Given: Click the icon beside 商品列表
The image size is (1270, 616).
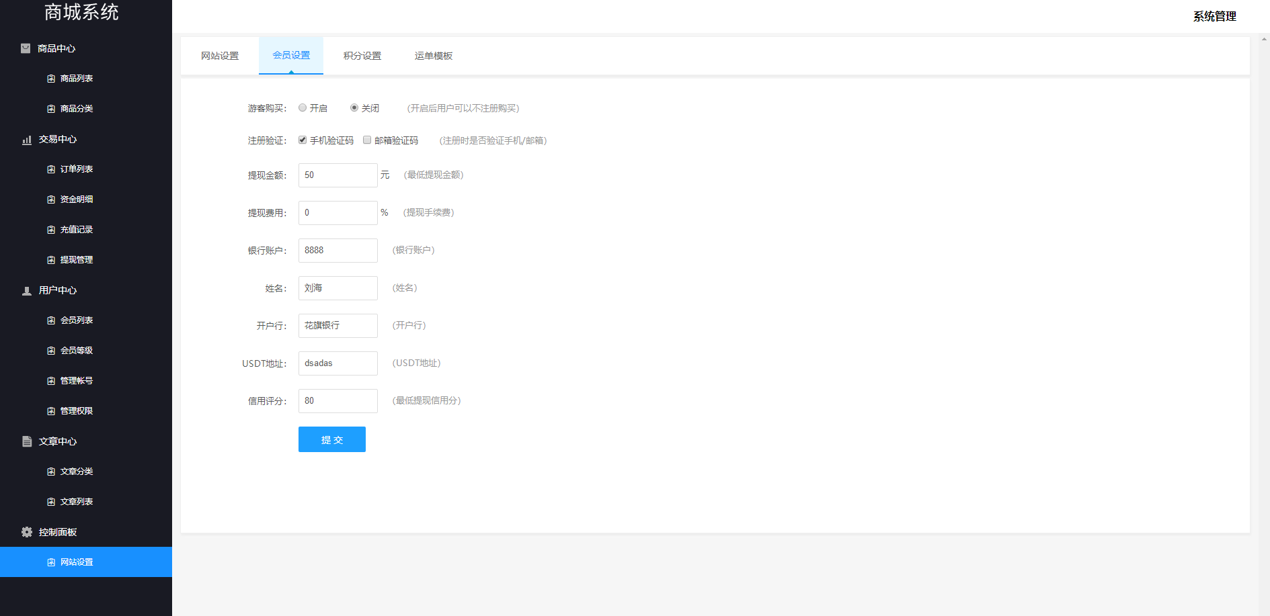Looking at the screenshot, I should click(51, 79).
